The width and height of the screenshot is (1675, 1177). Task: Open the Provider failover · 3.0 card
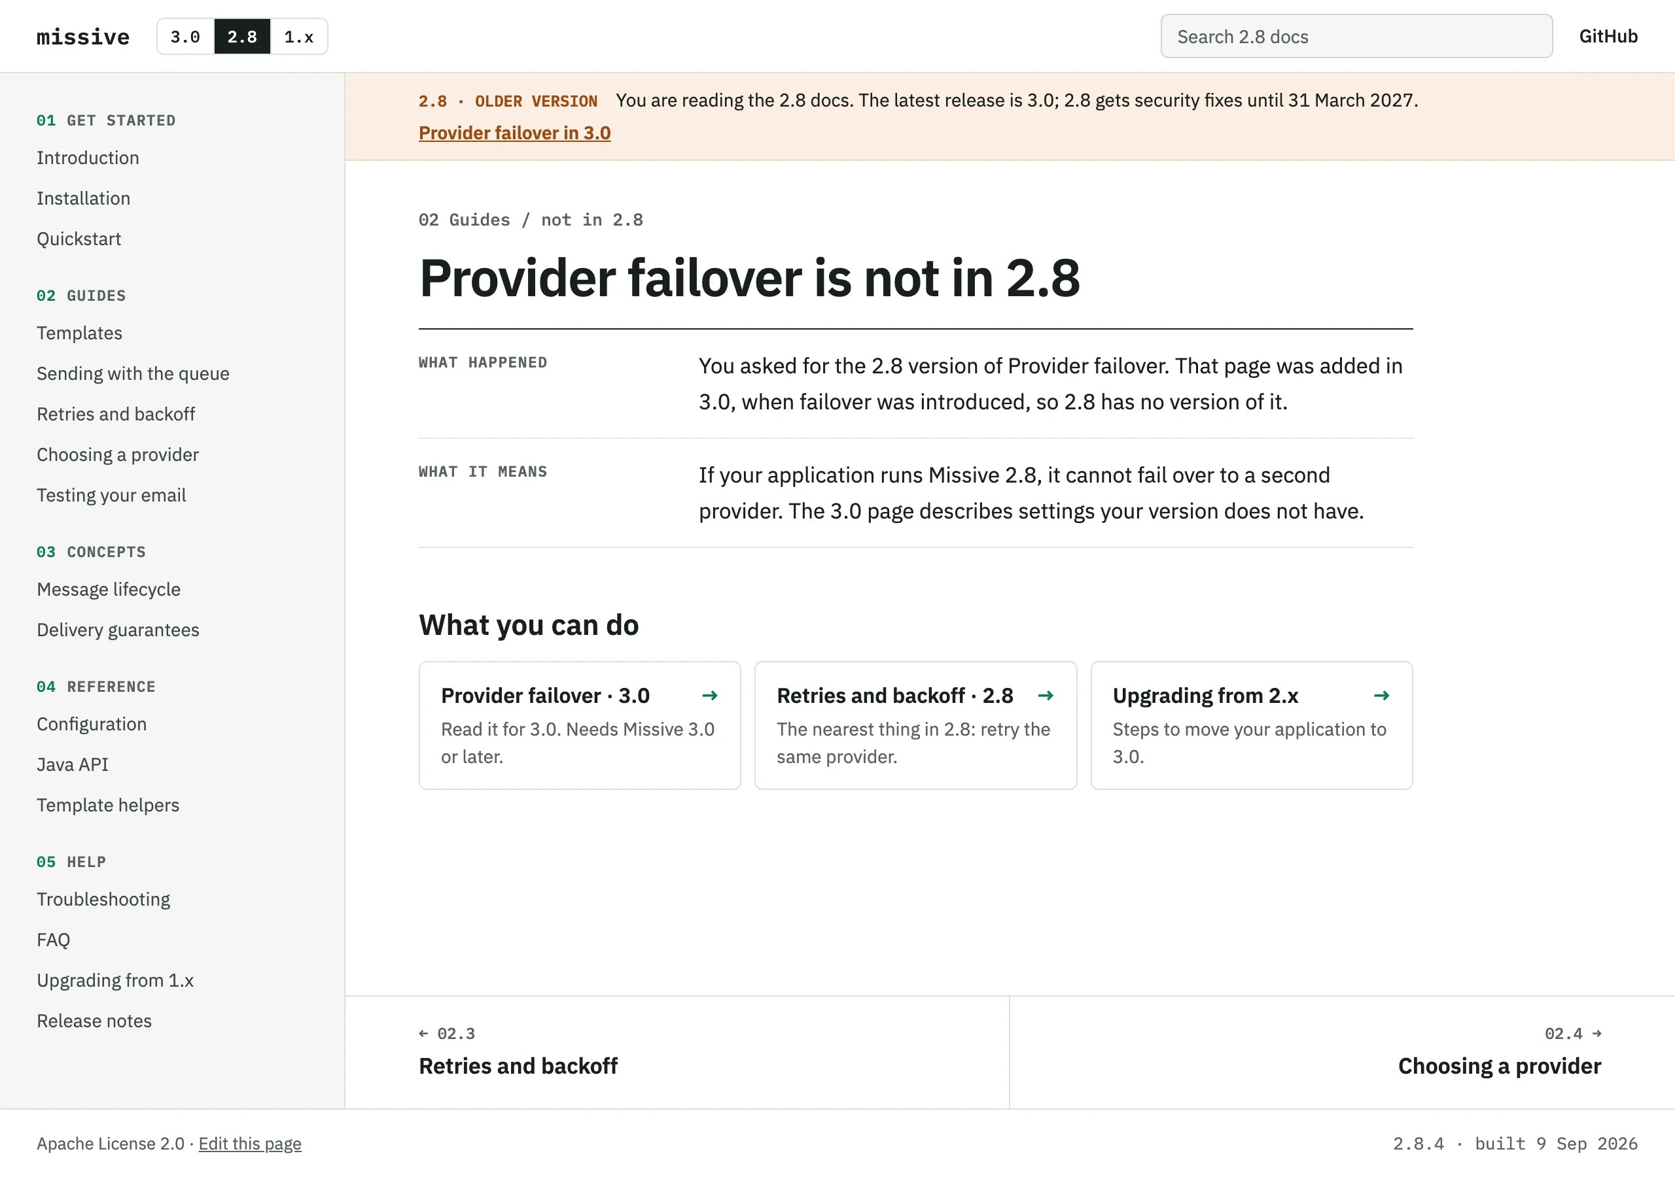tap(579, 726)
